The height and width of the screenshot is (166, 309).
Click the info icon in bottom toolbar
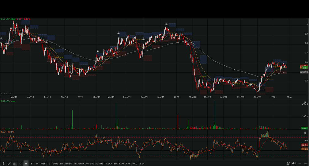click(x=3, y=164)
